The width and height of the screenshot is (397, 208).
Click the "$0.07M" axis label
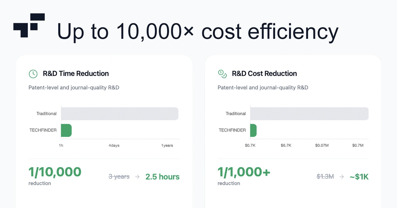[x=322, y=145]
